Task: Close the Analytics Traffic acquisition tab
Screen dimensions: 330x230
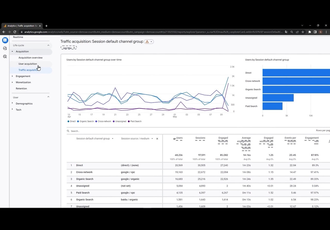Action: click(40, 26)
